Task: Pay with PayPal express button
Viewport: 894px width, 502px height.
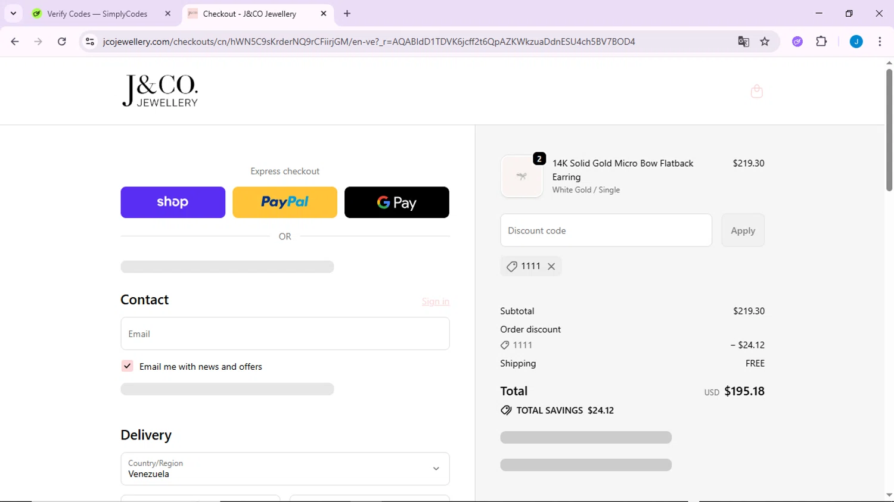Action: pyautogui.click(x=285, y=202)
